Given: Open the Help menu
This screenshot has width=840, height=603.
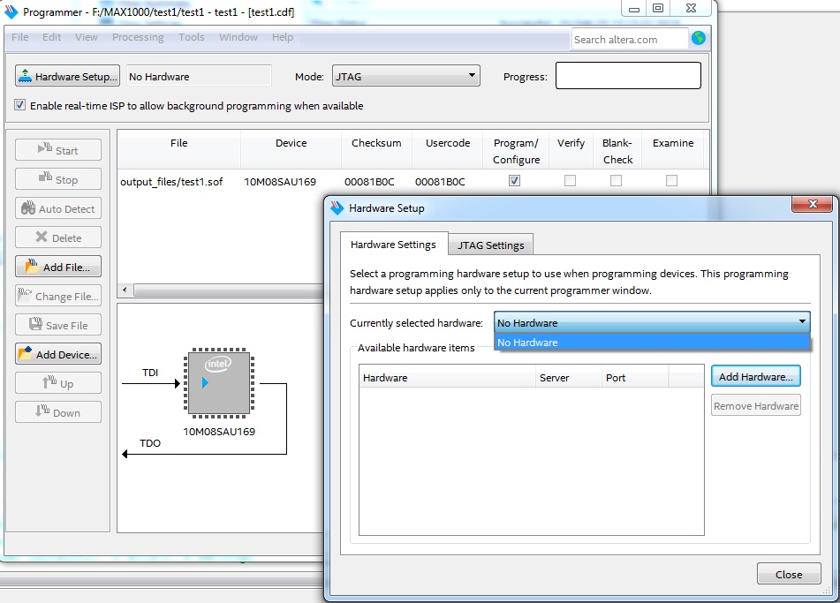Looking at the screenshot, I should point(283,37).
